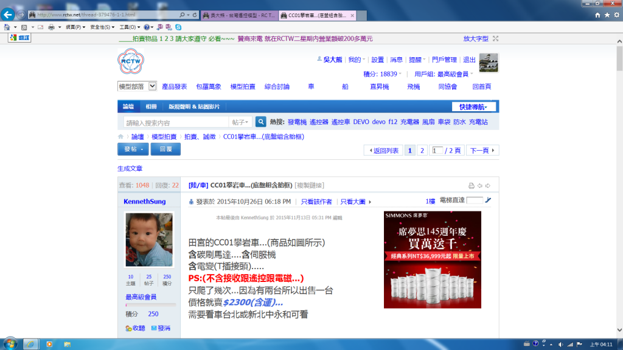The image size is (623, 350).
Task: Select the 論壇 tab
Action: coord(128,106)
